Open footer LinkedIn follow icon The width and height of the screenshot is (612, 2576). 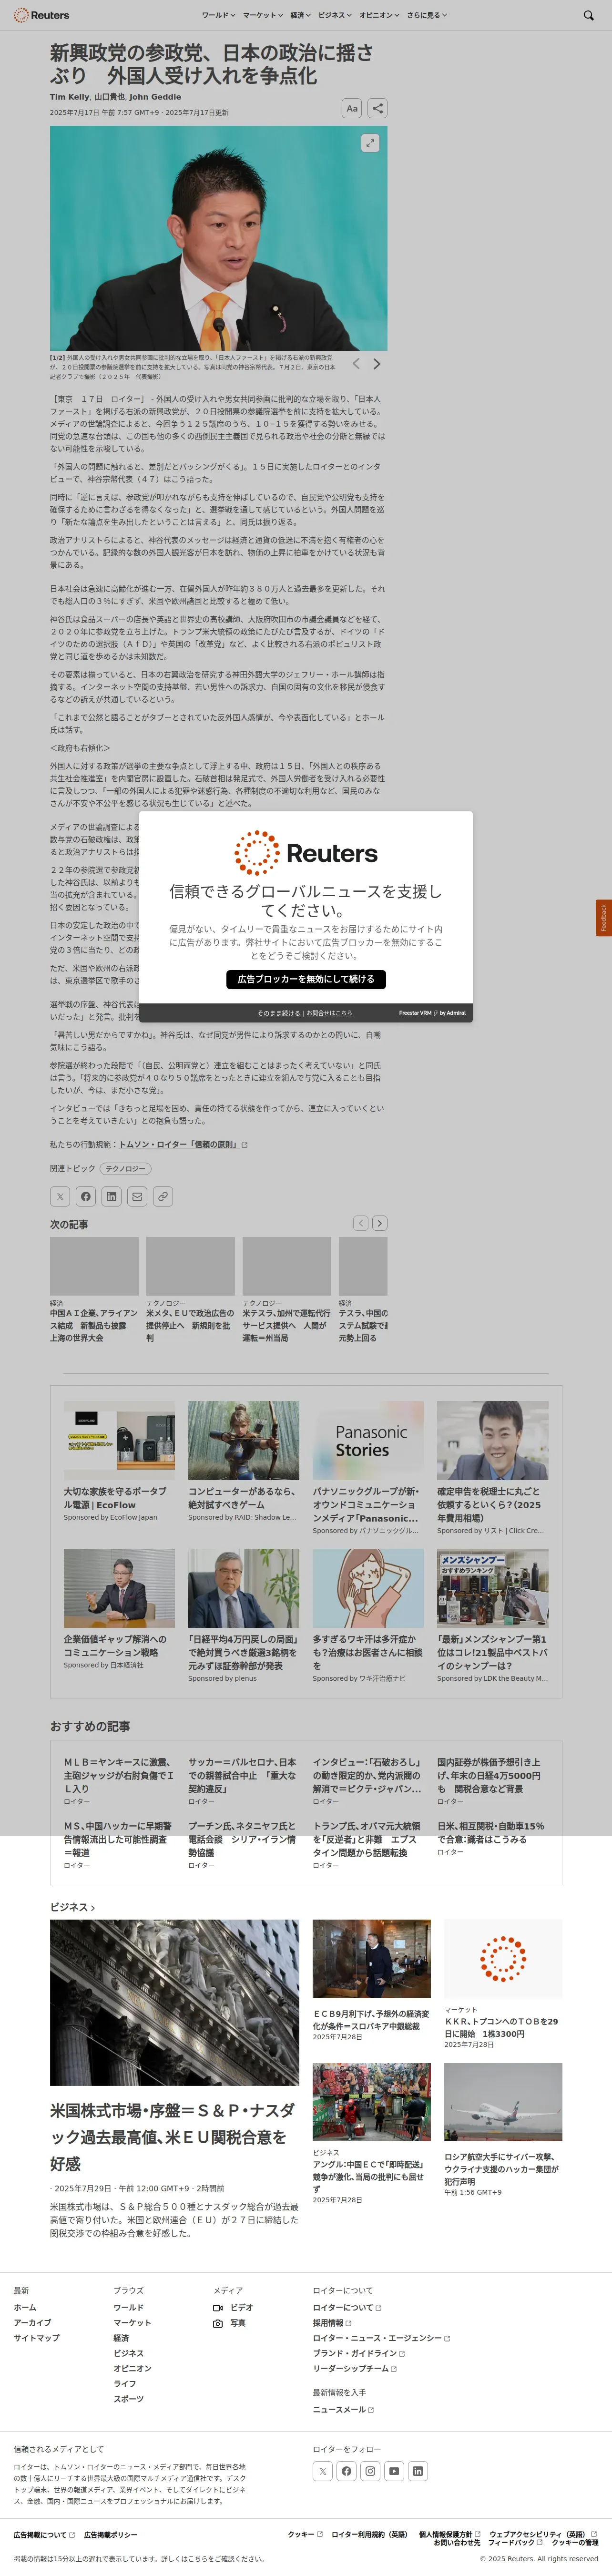[418, 2471]
